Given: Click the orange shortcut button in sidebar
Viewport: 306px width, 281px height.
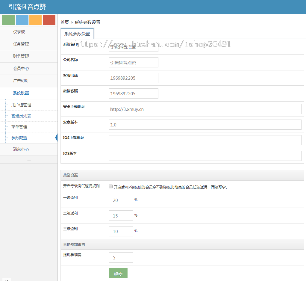Looking at the screenshot, I should tap(35, 20).
